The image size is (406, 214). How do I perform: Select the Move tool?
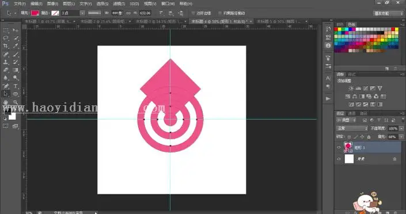16,30
